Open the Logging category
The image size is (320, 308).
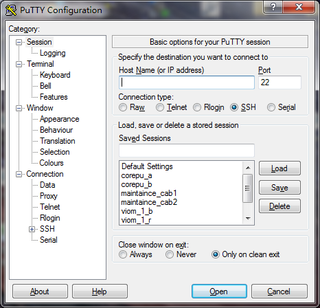click(53, 53)
